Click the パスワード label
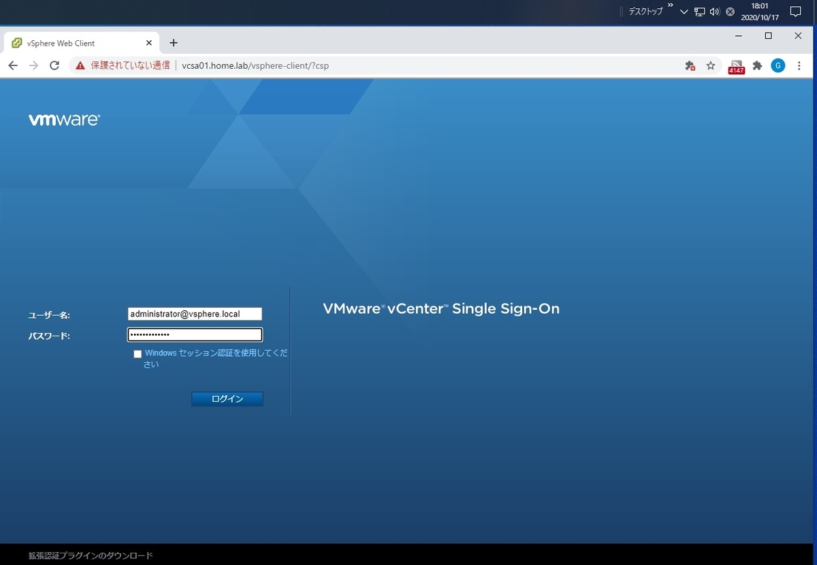 [49, 336]
